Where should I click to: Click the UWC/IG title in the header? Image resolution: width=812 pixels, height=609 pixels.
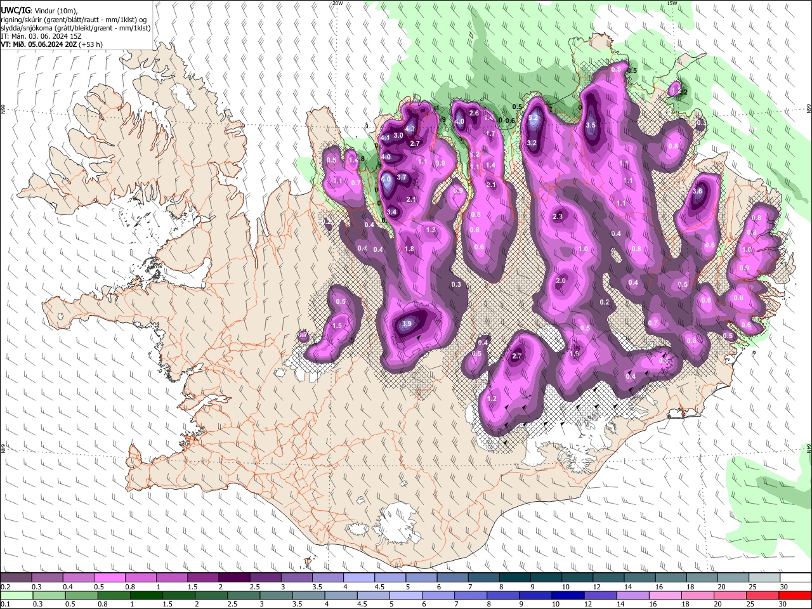click(x=15, y=10)
